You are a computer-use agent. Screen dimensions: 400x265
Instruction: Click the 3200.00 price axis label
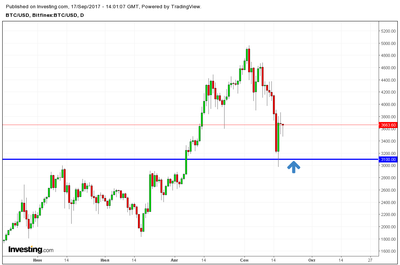[388, 153]
